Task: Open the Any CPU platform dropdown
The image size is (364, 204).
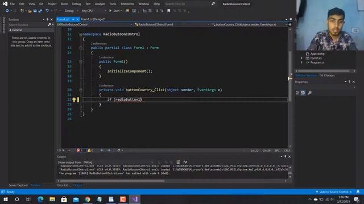Action: click(94, 11)
